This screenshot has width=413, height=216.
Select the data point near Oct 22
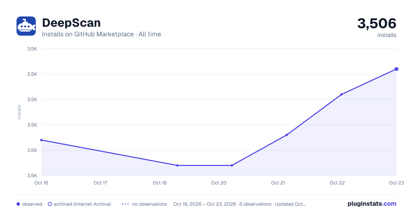click(341, 94)
